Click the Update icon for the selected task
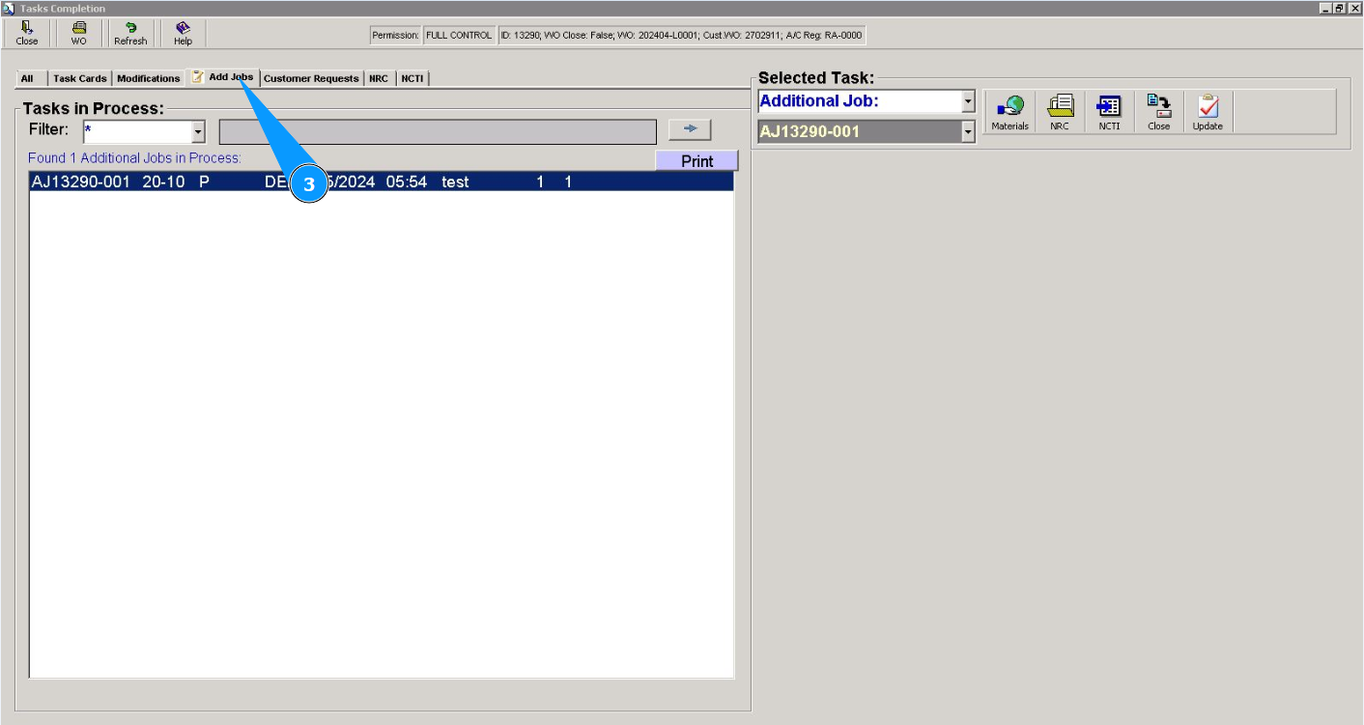 (1208, 112)
